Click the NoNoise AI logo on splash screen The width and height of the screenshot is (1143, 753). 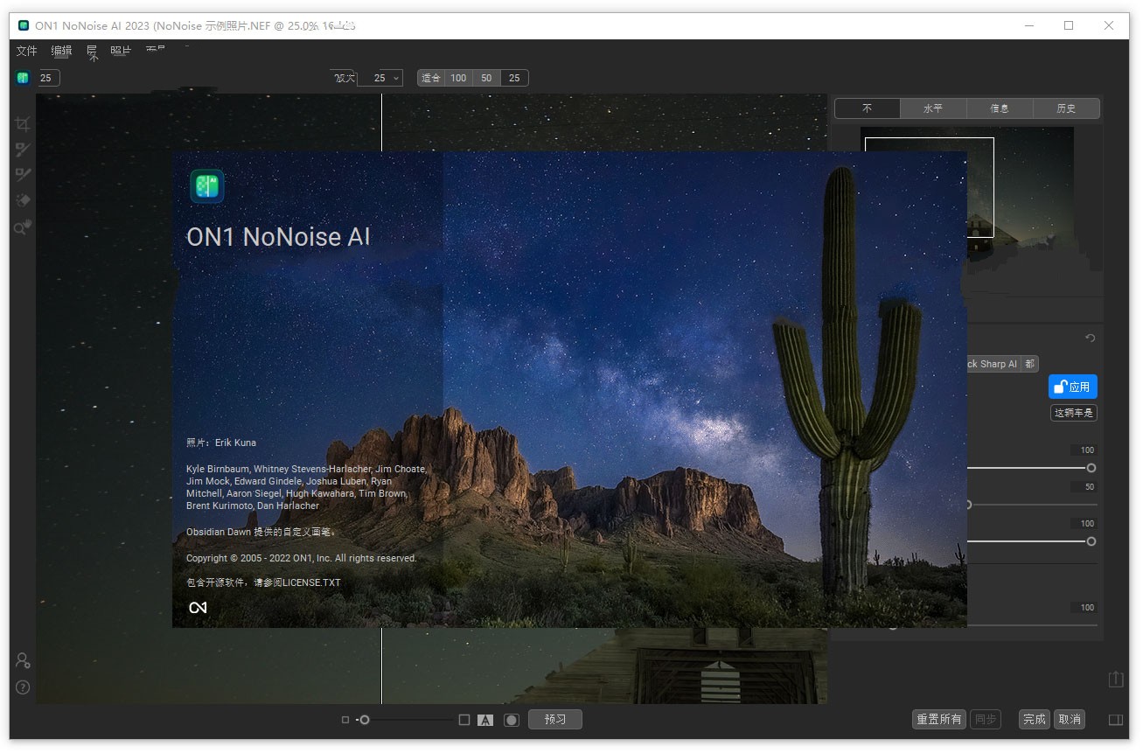(x=207, y=186)
